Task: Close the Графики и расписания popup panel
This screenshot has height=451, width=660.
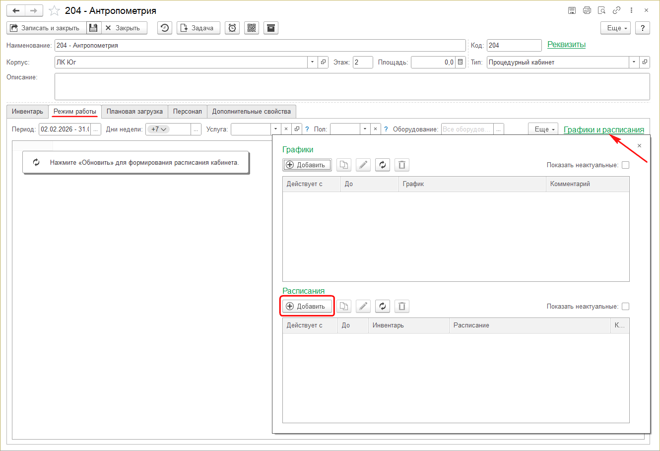Action: [x=639, y=145]
